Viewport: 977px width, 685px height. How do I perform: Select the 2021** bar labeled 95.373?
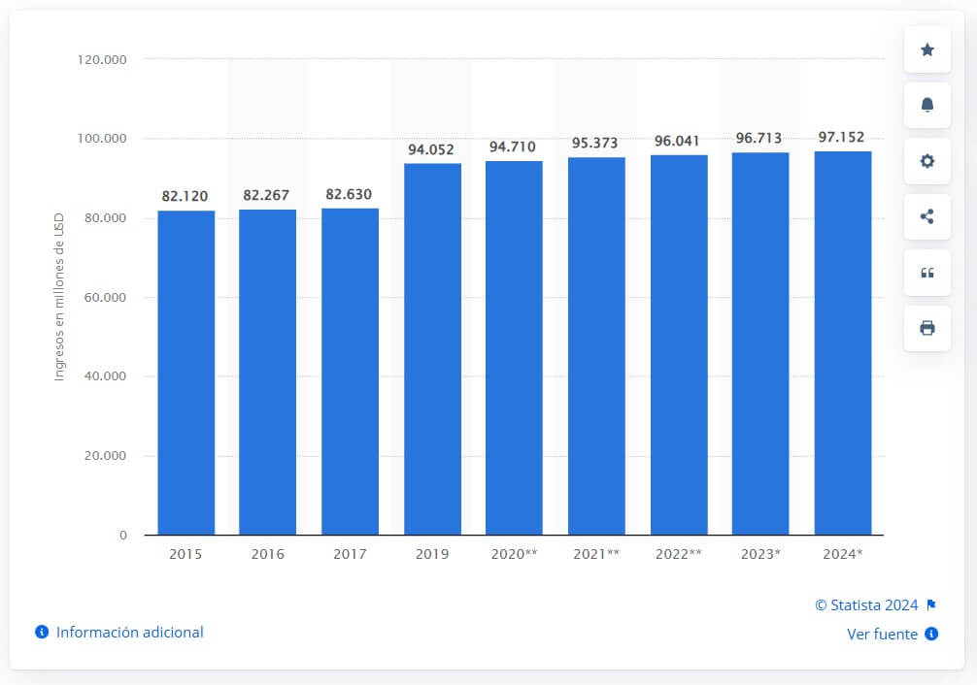[x=596, y=345]
